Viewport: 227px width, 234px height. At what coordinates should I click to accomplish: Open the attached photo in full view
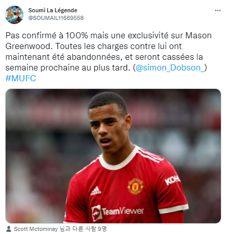coord(113,156)
